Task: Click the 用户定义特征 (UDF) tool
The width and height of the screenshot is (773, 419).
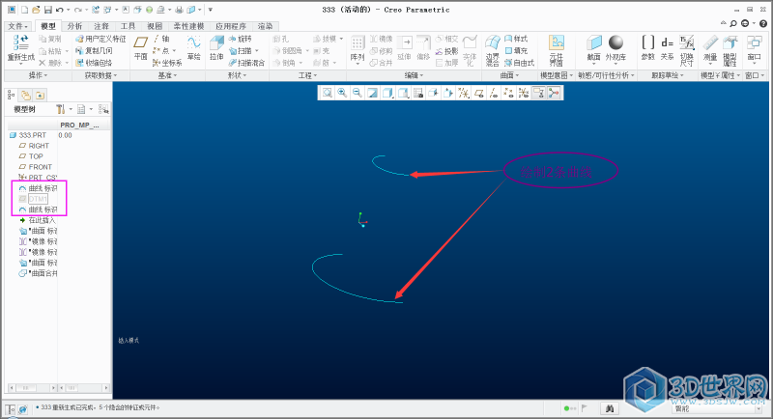Action: click(100, 39)
